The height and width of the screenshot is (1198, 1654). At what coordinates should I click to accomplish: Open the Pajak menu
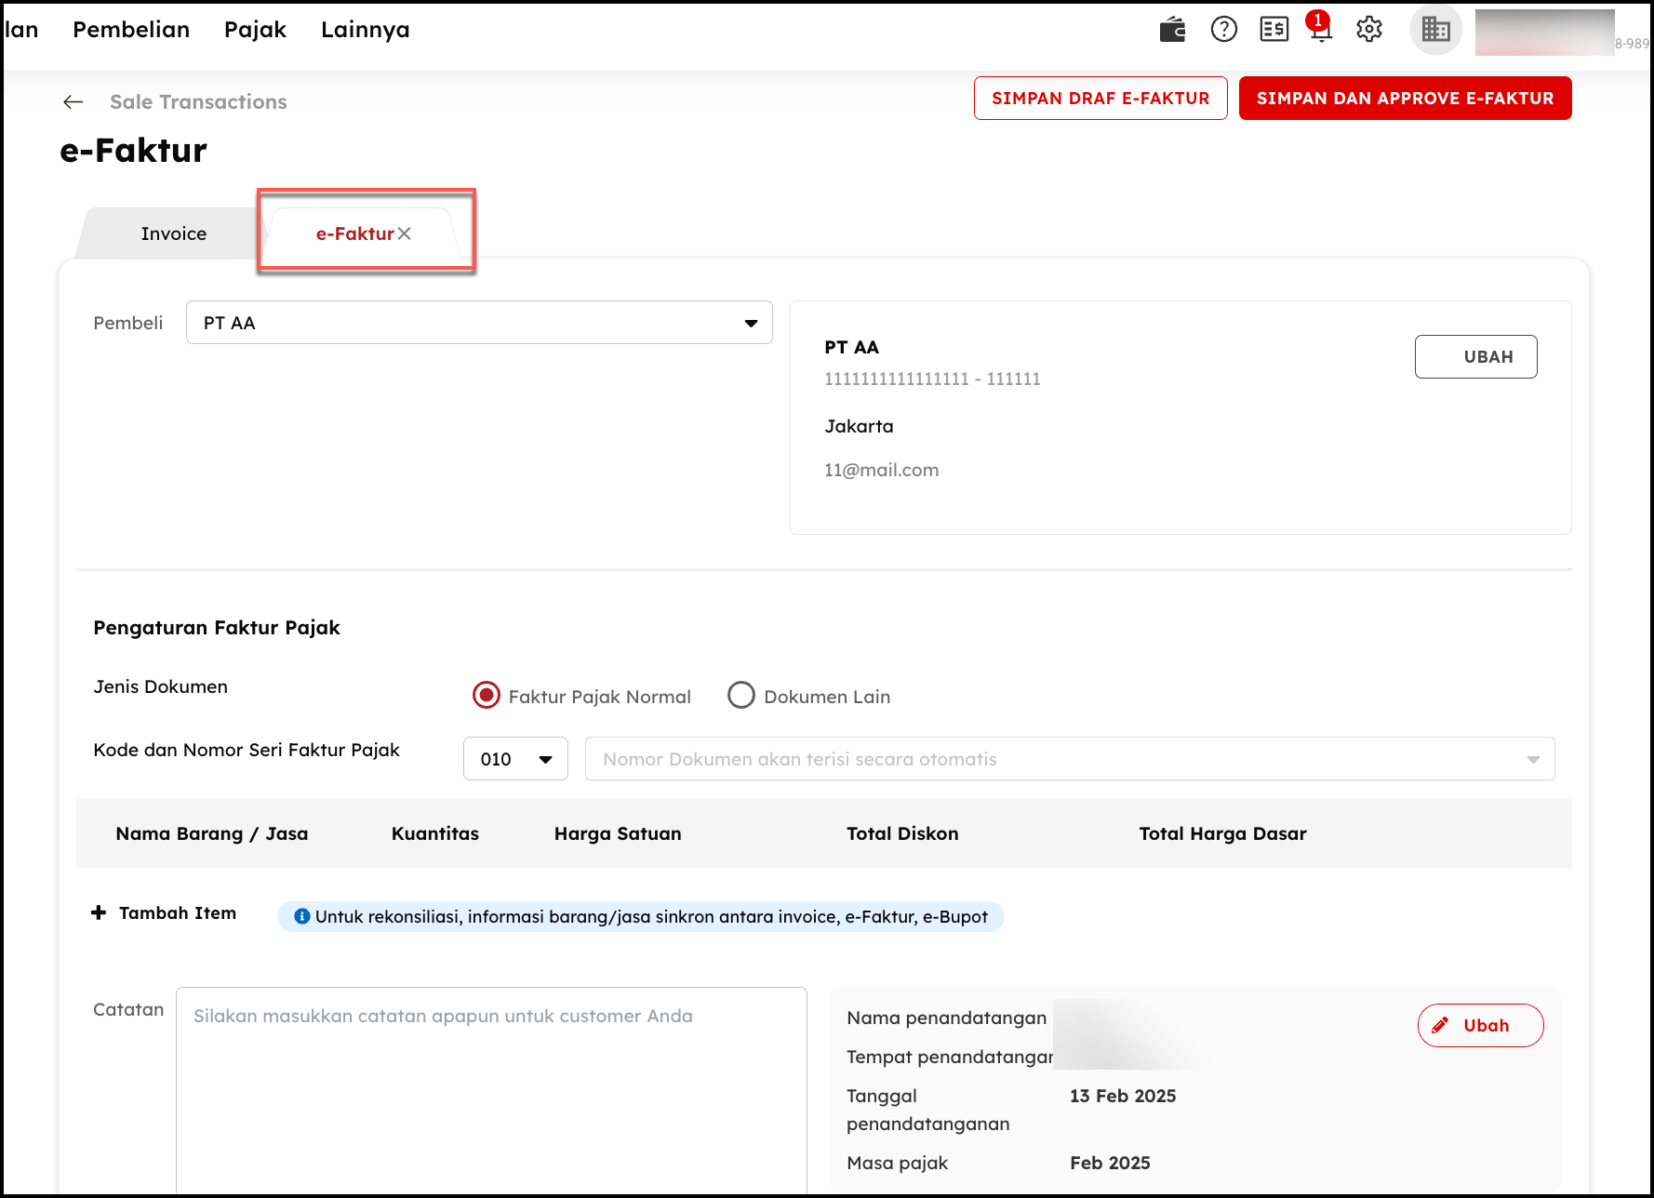click(x=255, y=30)
